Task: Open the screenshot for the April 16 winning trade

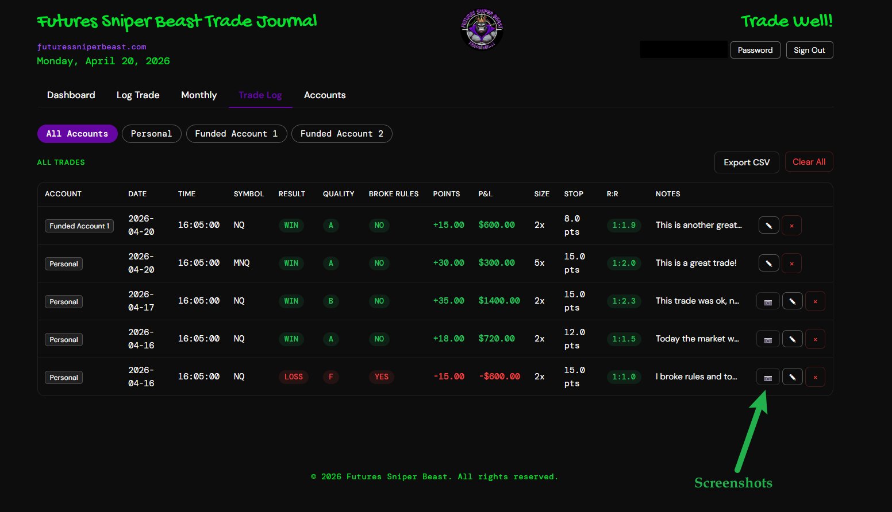Action: pyautogui.click(x=768, y=339)
